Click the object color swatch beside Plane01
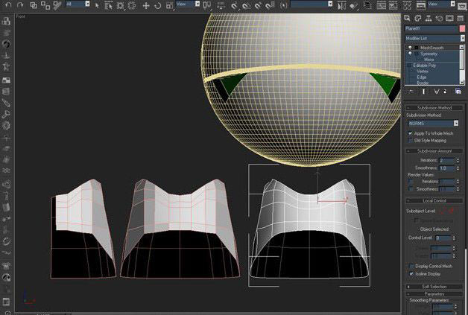The height and width of the screenshot is (315, 468). pyautogui.click(x=461, y=28)
